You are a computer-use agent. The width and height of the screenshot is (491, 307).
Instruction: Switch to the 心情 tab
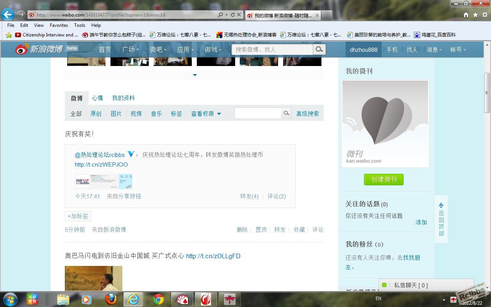pyautogui.click(x=97, y=98)
